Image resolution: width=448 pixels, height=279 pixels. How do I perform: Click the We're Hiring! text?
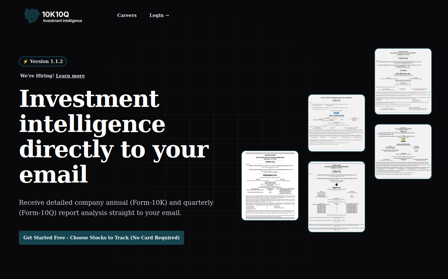point(37,76)
